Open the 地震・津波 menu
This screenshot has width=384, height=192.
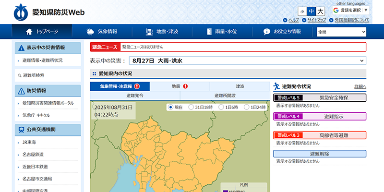coord(162,32)
